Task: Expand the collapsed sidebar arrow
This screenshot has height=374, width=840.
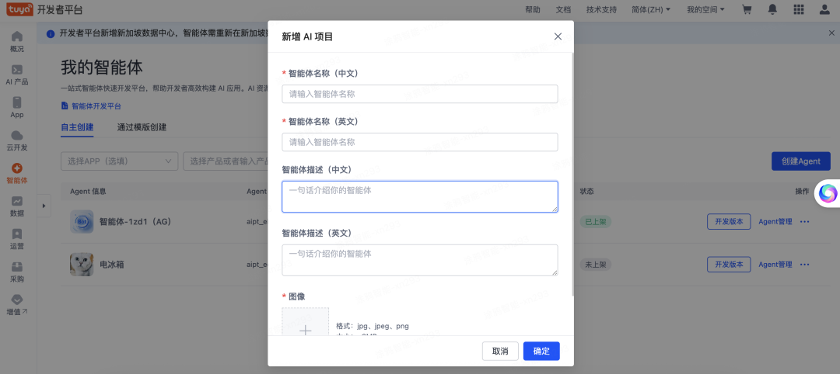Action: (x=44, y=205)
